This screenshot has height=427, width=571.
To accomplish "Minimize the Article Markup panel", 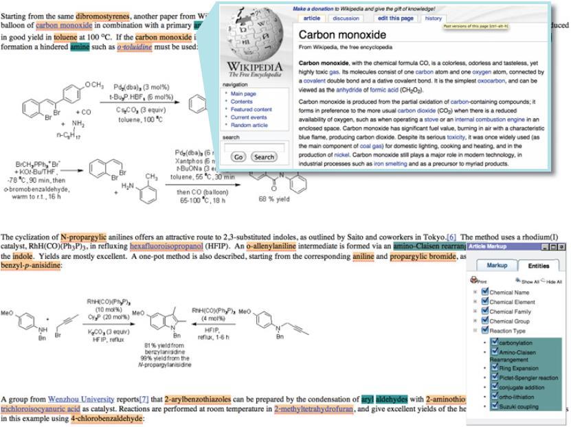I will pyautogui.click(x=545, y=246).
